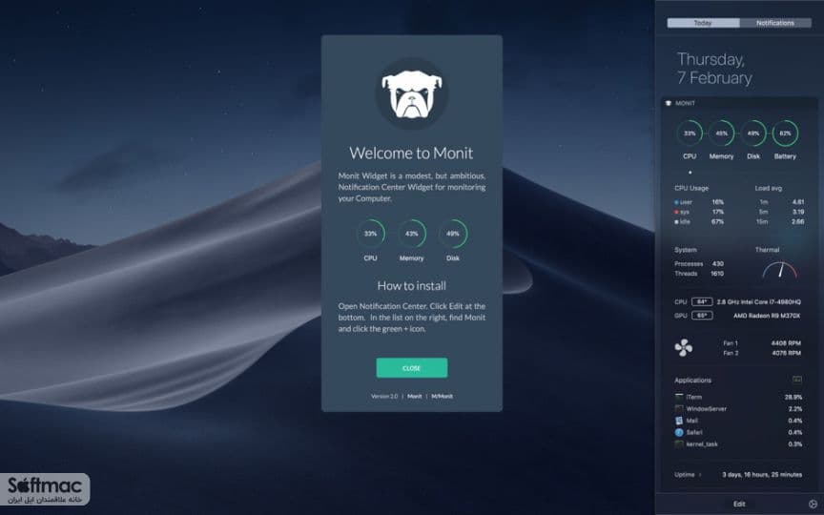The height and width of the screenshot is (515, 824).
Task: Select the Battery gauge in the Monit widget
Action: (x=785, y=134)
